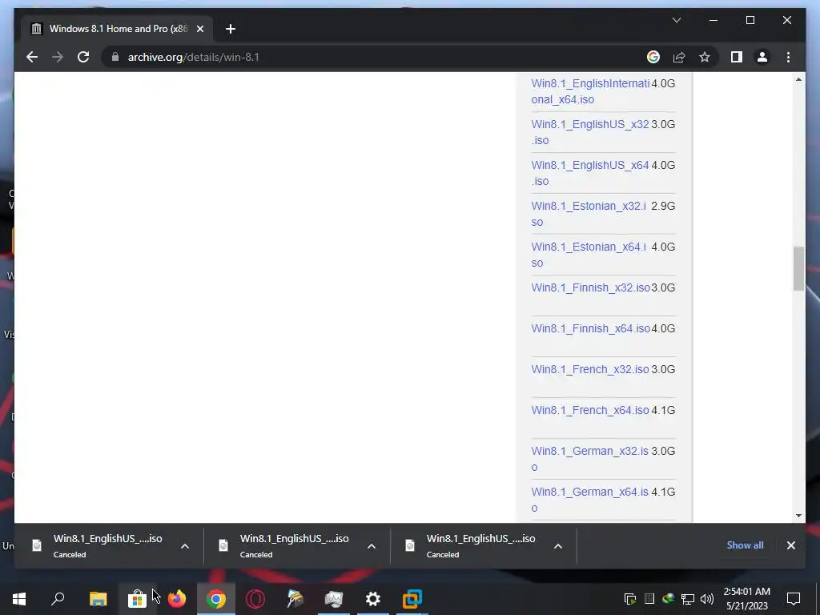Open Microsoft Store from taskbar
Viewport: 820px width, 615px height.
click(137, 599)
